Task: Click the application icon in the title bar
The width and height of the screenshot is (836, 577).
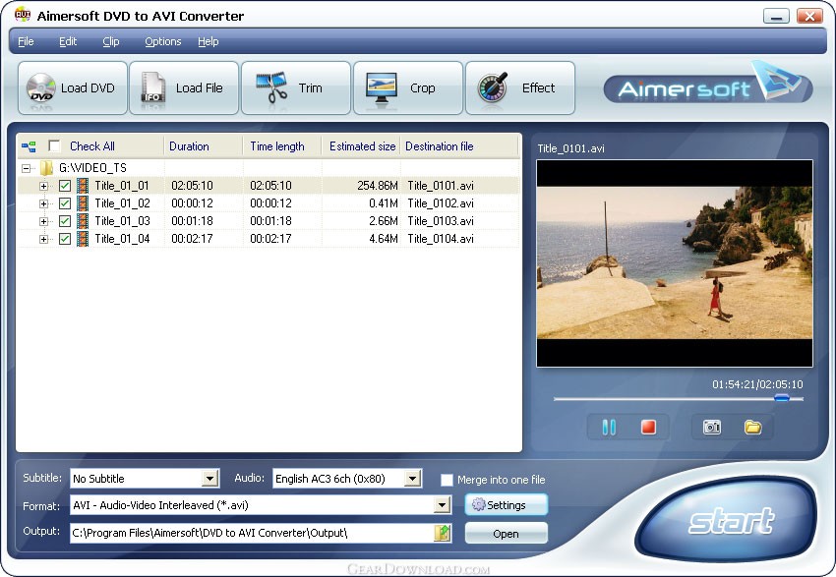Action: click(23, 15)
